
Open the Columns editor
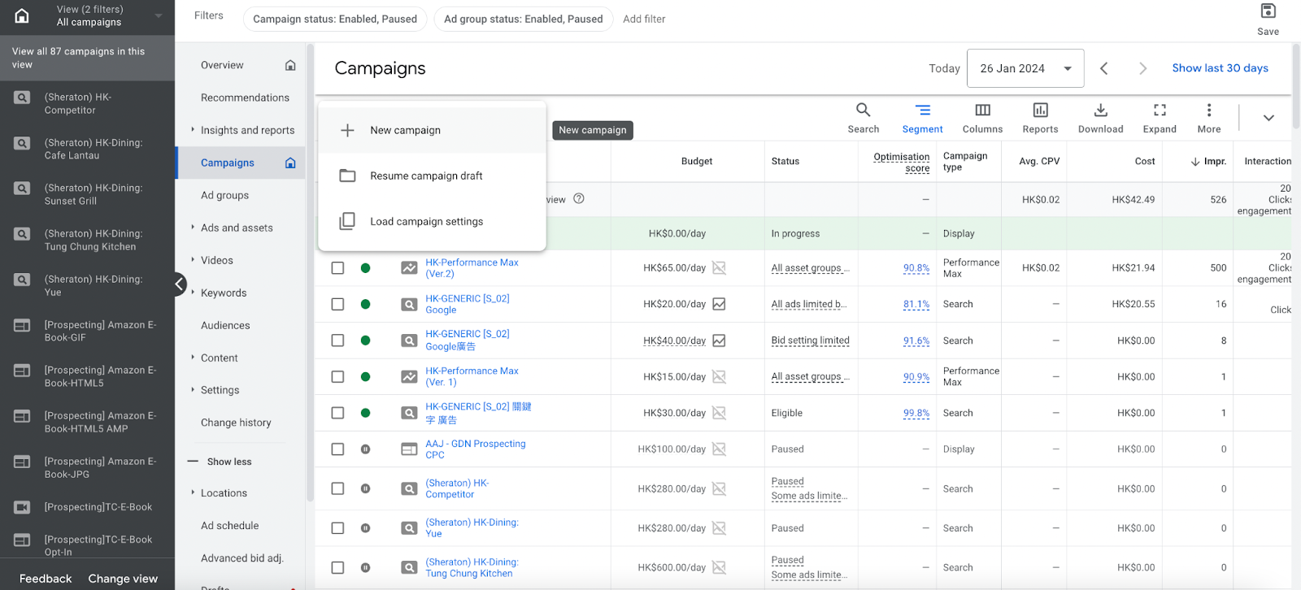pos(982,118)
